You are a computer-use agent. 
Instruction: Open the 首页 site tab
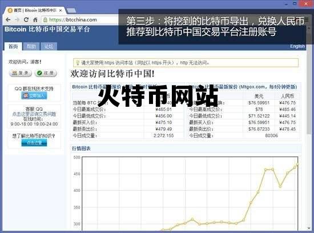(13, 46)
